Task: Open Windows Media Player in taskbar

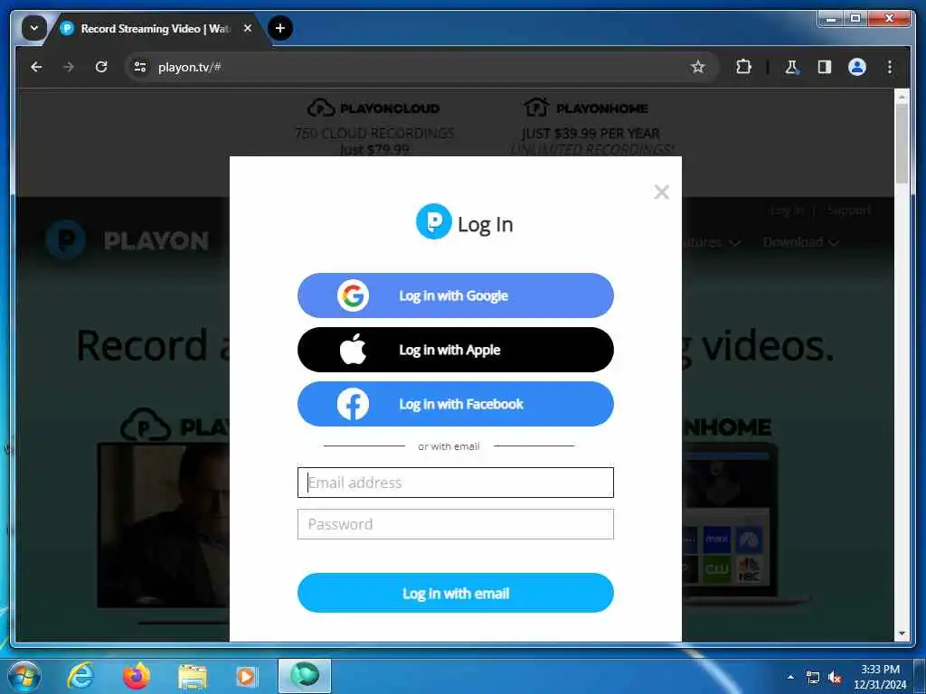Action: (x=246, y=676)
